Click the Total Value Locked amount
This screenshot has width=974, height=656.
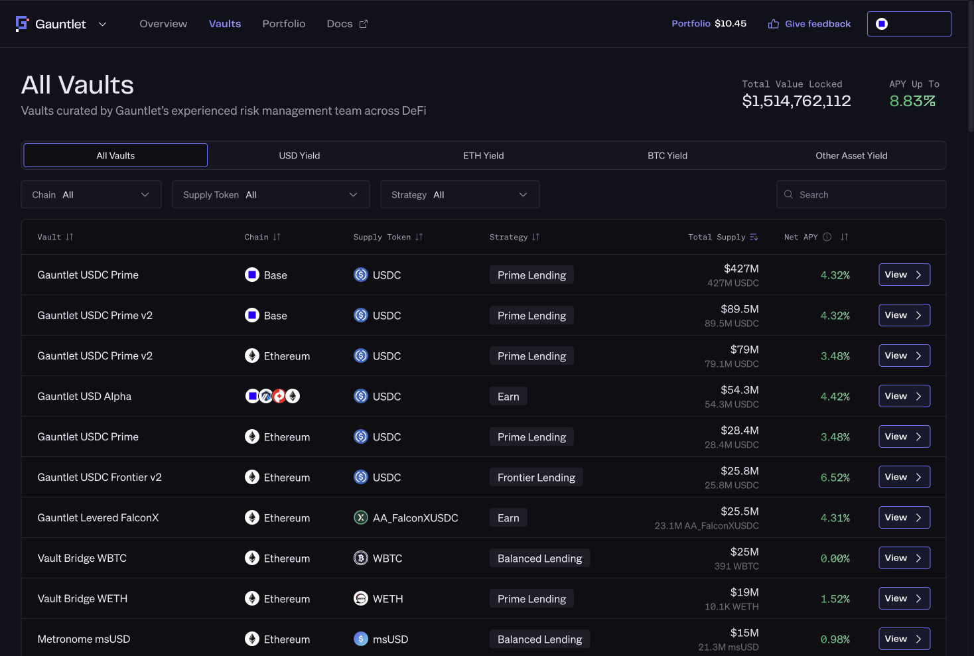point(796,101)
